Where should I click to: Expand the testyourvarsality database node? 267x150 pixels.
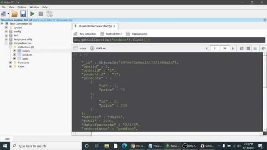[6, 39]
